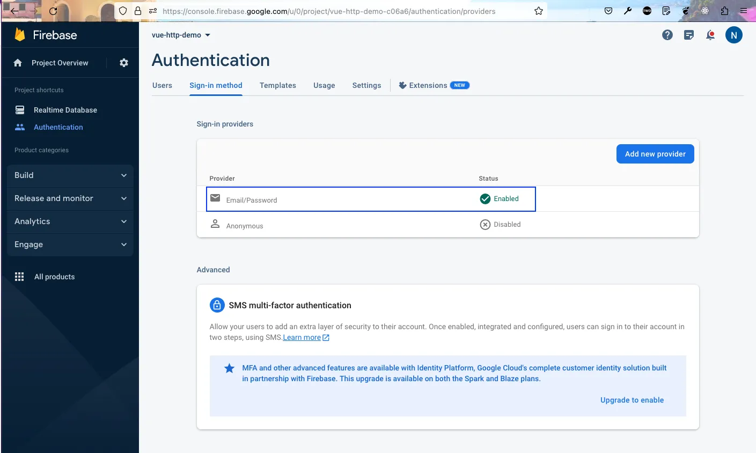Open the browser wrench tools icon
The height and width of the screenshot is (453, 756).
[628, 11]
